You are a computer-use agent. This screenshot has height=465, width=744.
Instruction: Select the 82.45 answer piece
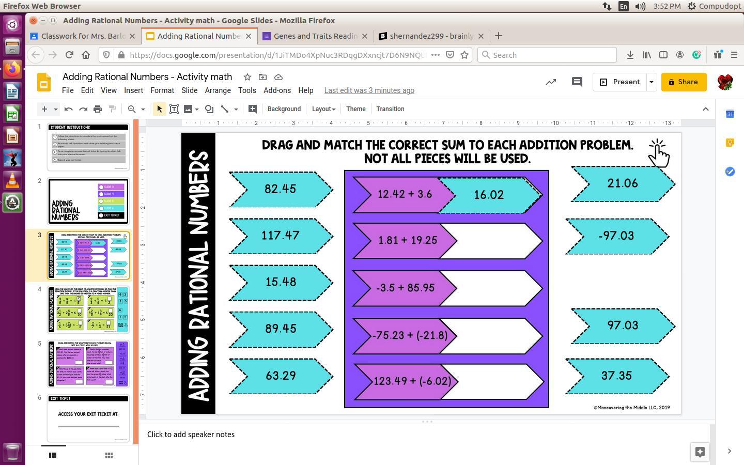pyautogui.click(x=281, y=189)
